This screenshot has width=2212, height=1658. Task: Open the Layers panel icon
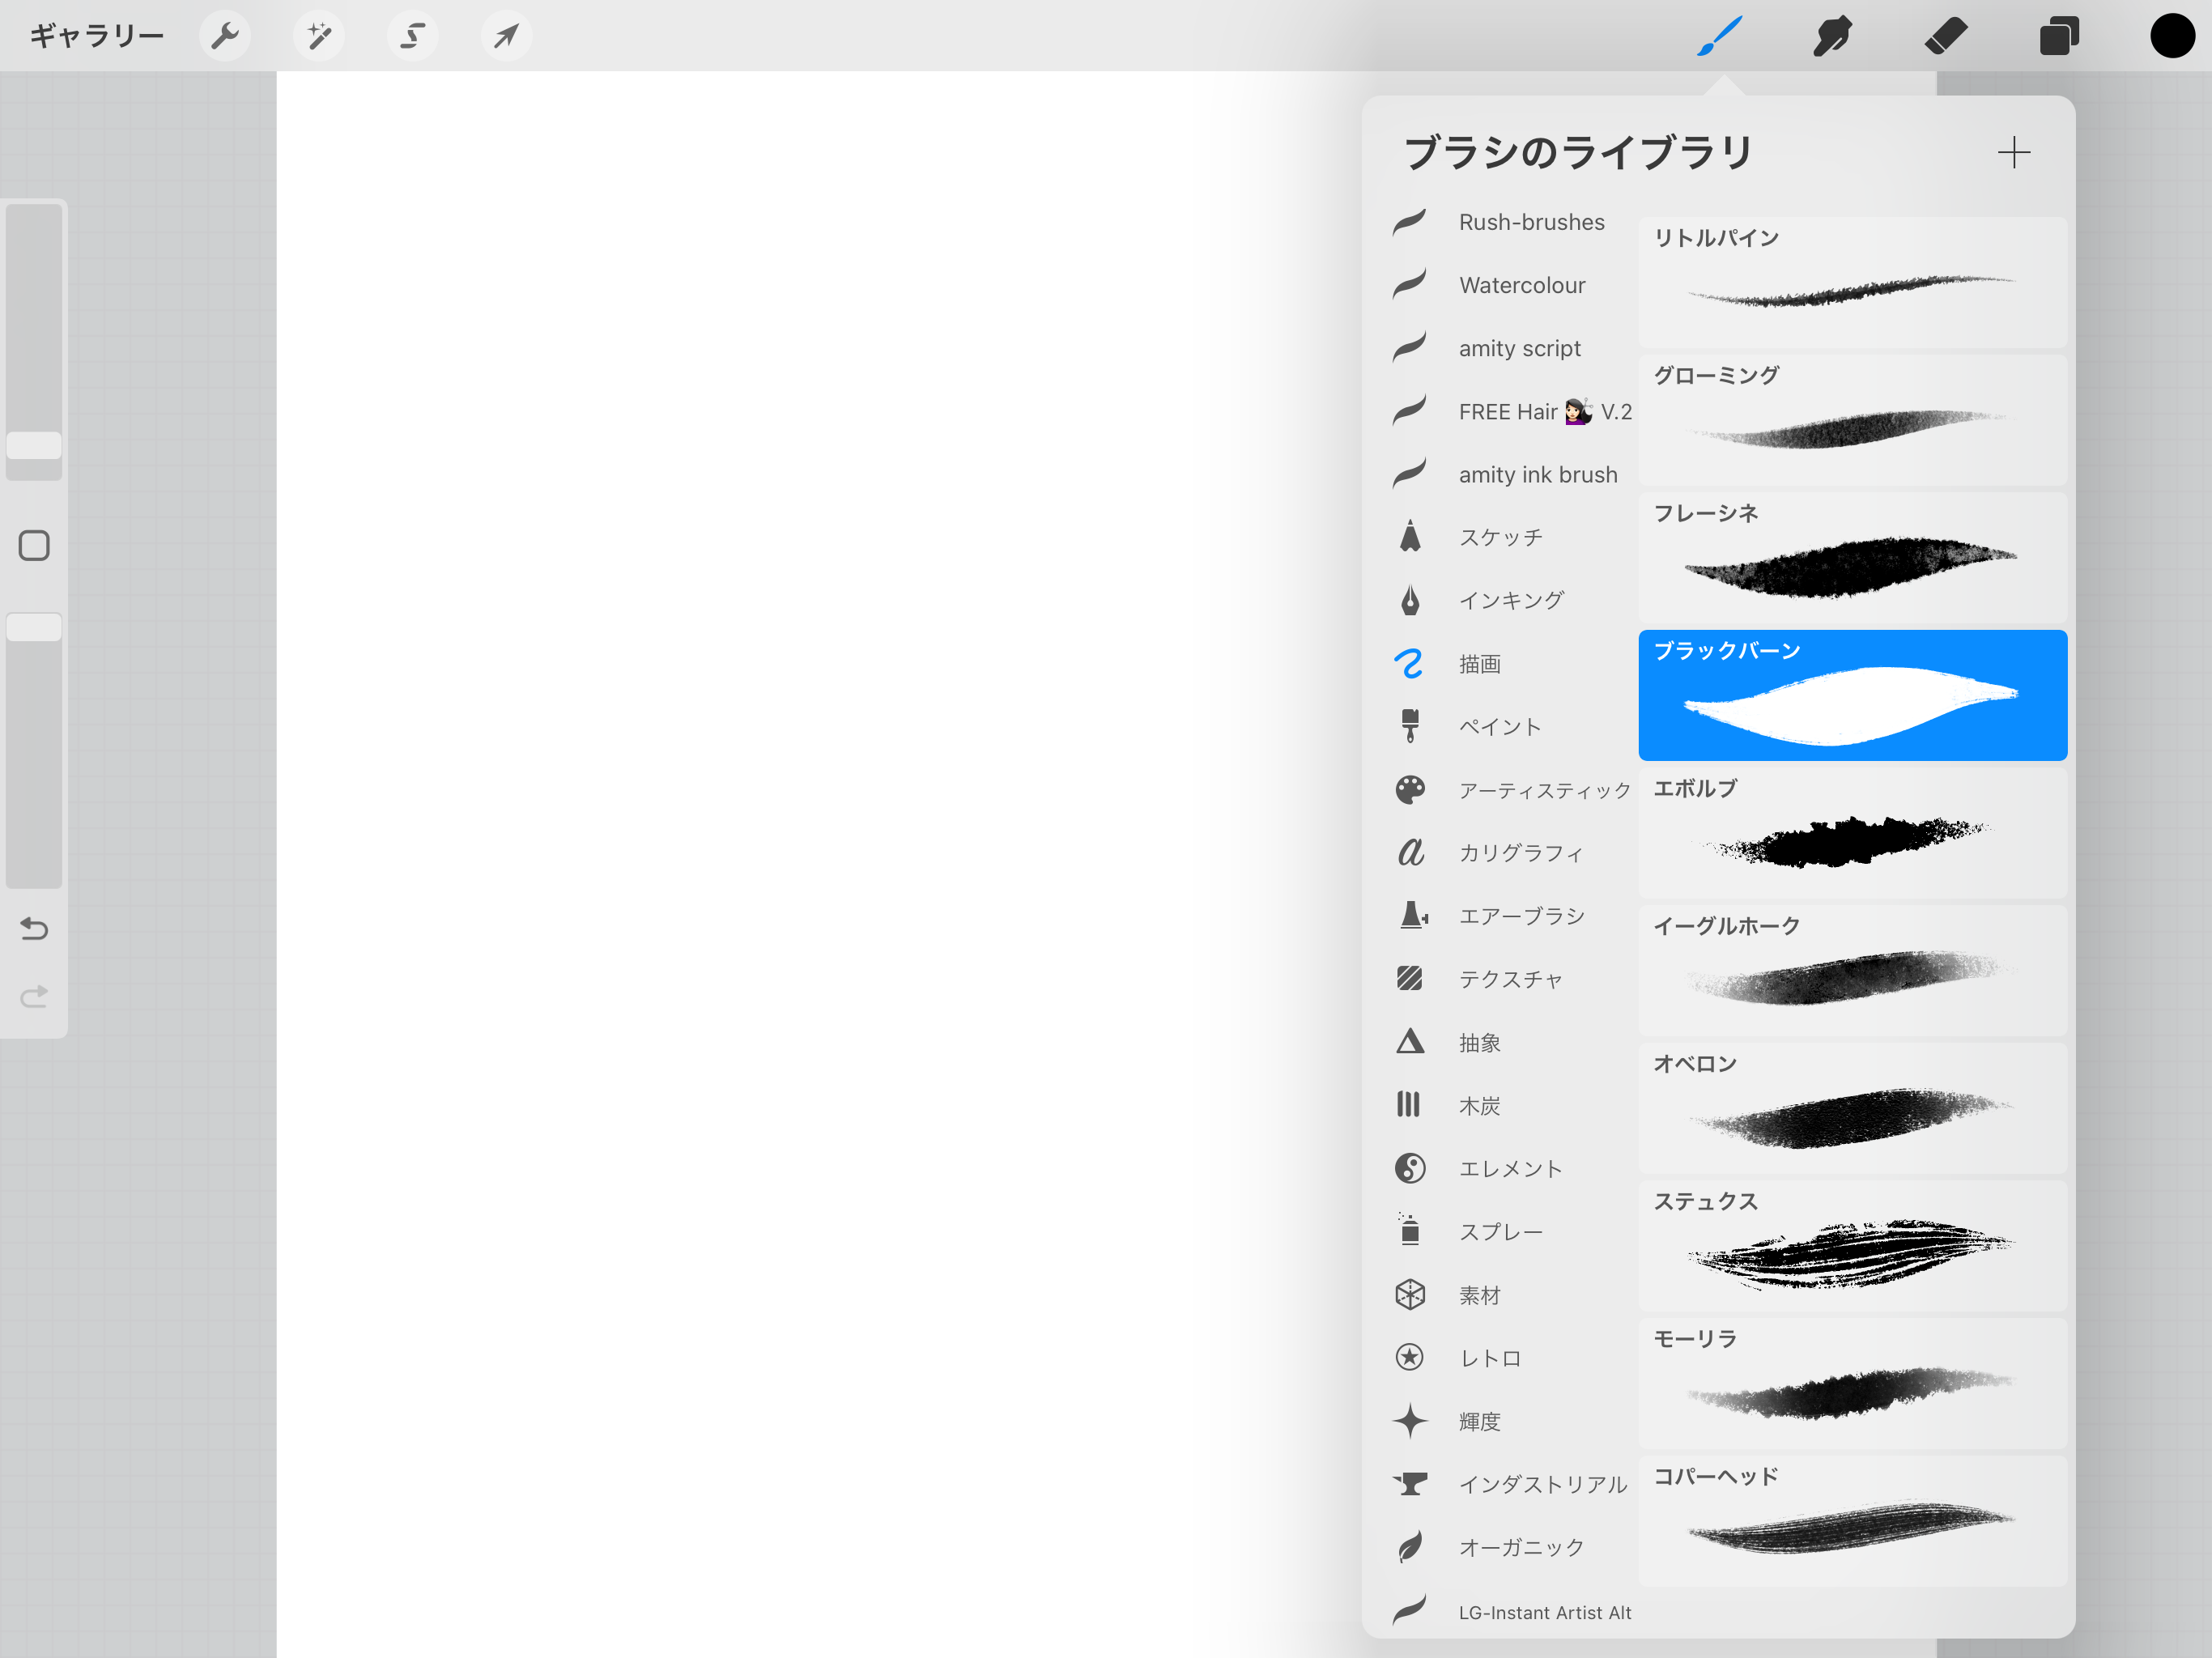[2059, 37]
